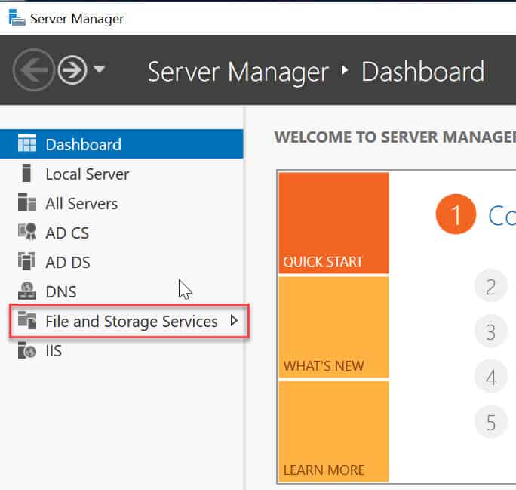Click the AD DS directory icon
Viewport: 516px width, 490px height.
[x=27, y=261]
